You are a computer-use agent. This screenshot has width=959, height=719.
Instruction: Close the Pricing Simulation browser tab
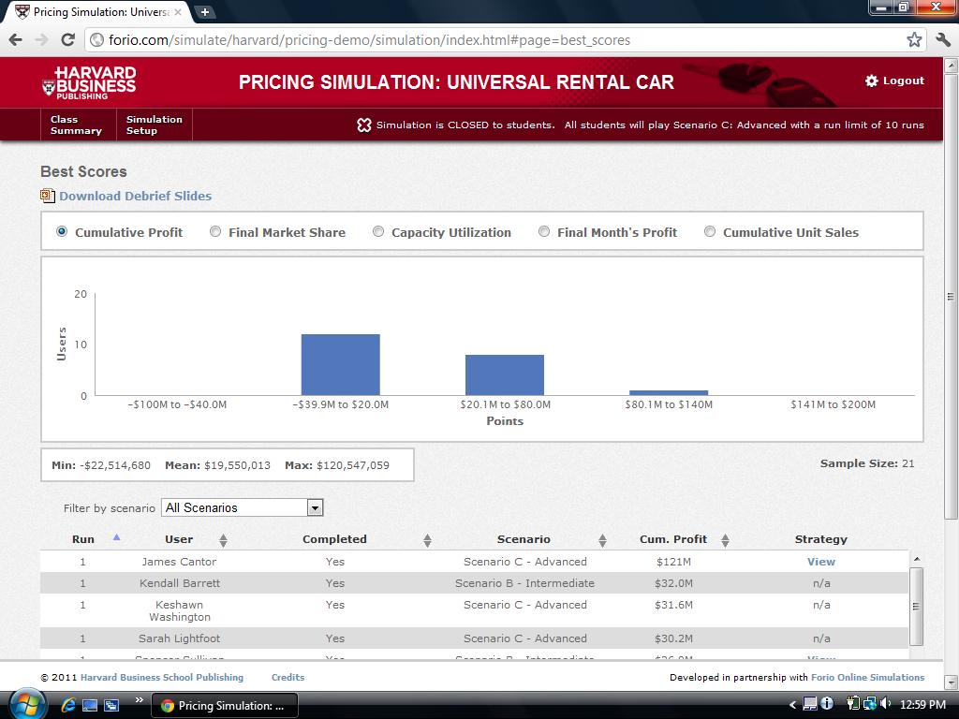coord(178,11)
